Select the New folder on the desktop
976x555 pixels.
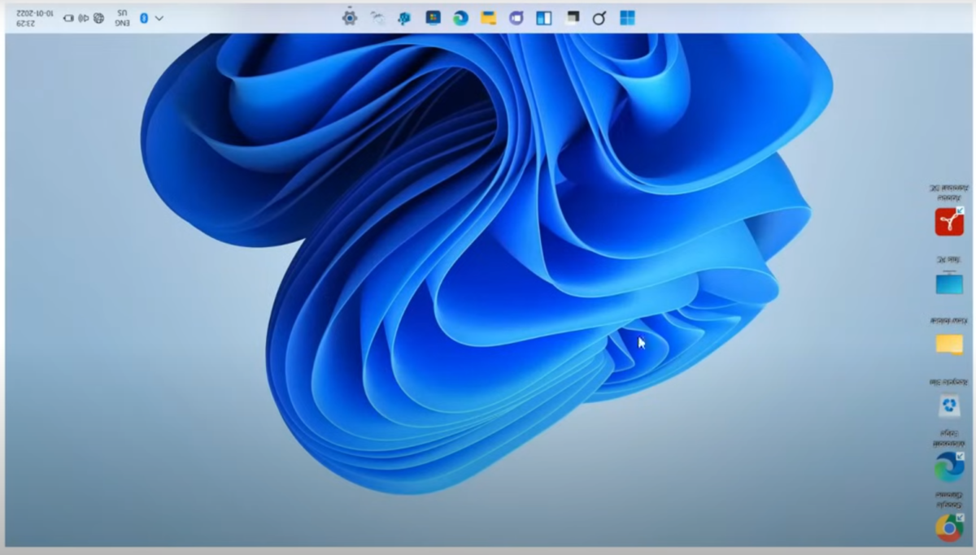click(x=949, y=344)
